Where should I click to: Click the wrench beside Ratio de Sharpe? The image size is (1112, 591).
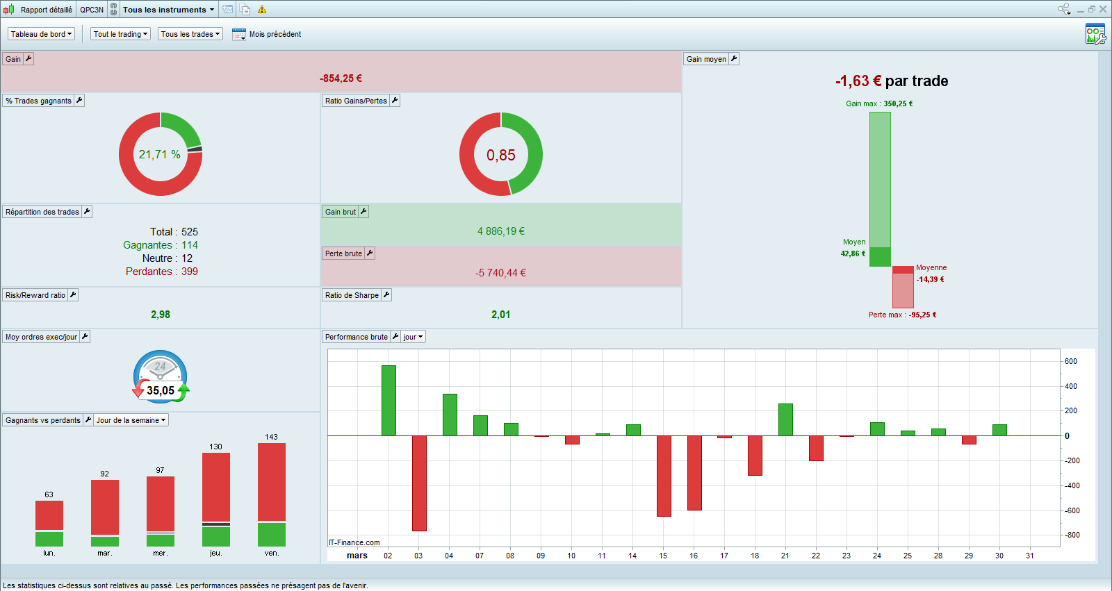[386, 295]
